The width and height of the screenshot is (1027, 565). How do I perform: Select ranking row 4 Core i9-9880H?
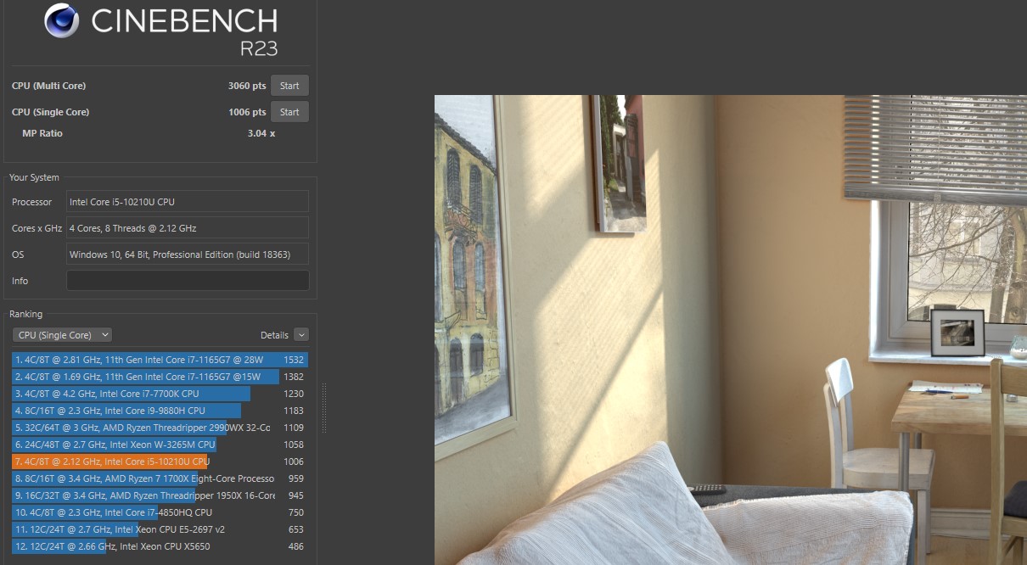(160, 411)
